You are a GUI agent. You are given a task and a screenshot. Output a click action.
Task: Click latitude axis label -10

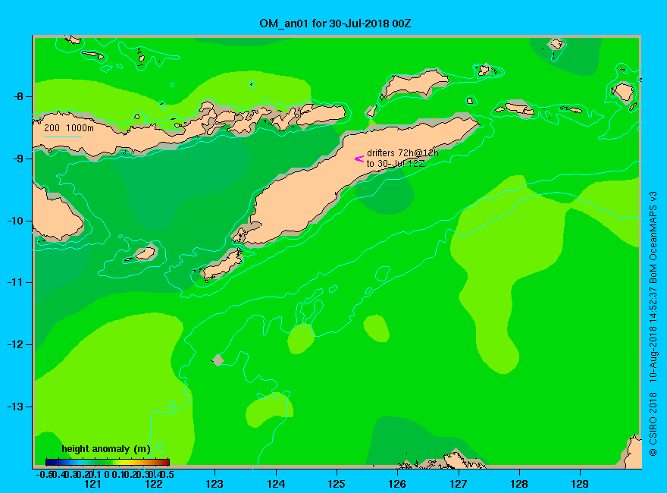coord(16,221)
